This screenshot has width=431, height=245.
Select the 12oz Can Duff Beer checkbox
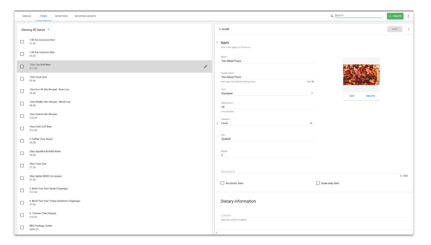pyautogui.click(x=22, y=67)
